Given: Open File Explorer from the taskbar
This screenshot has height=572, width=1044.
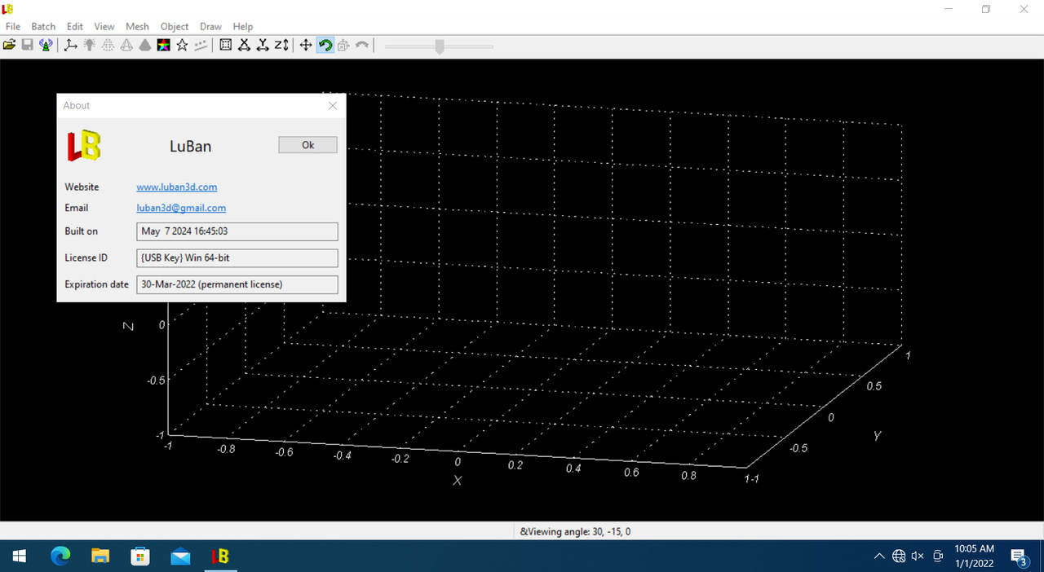Looking at the screenshot, I should pyautogui.click(x=100, y=556).
